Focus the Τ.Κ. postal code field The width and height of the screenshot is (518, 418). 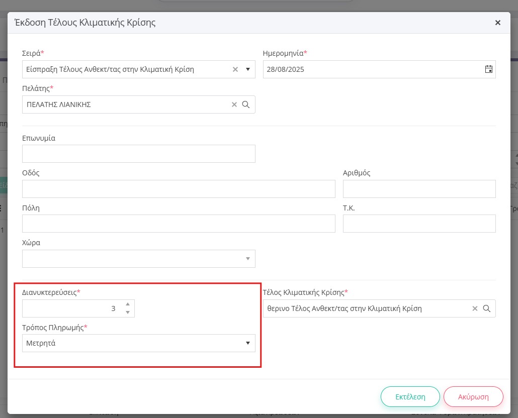[x=419, y=224]
